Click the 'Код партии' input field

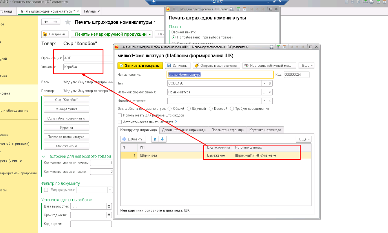click(91, 224)
